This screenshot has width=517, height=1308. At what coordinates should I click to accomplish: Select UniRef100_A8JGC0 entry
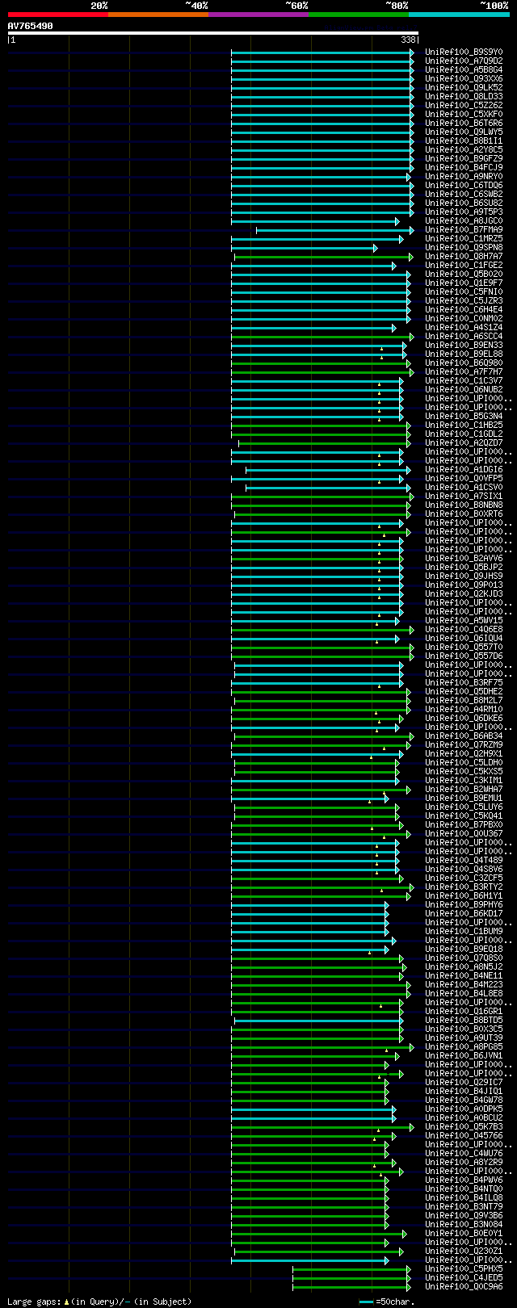[x=464, y=221]
